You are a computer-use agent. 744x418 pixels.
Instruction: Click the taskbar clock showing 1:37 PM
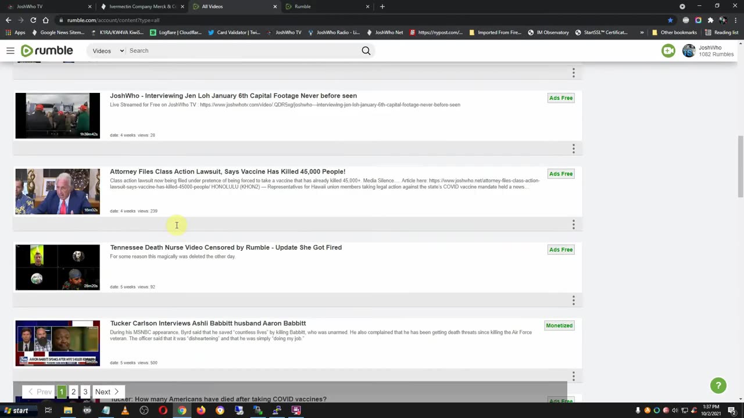pos(710,410)
